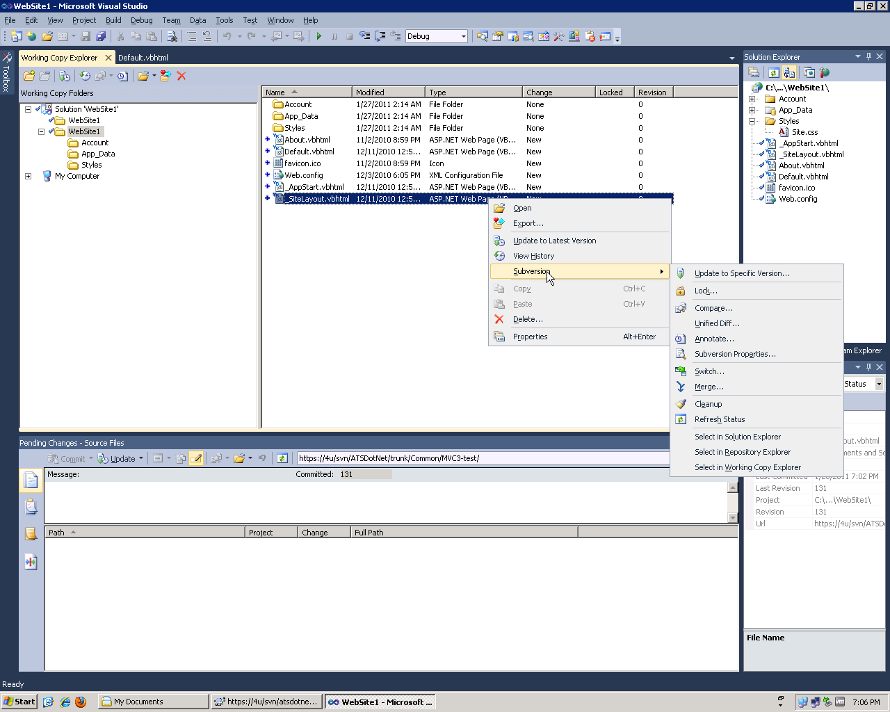Screen dimensions: 890x712
Task: Open Firefox from the quick launch bar
Action: click(81, 702)
